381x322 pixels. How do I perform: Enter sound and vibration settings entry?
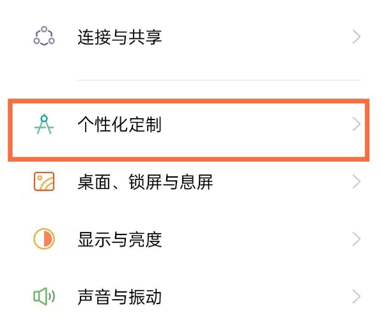[190, 296]
